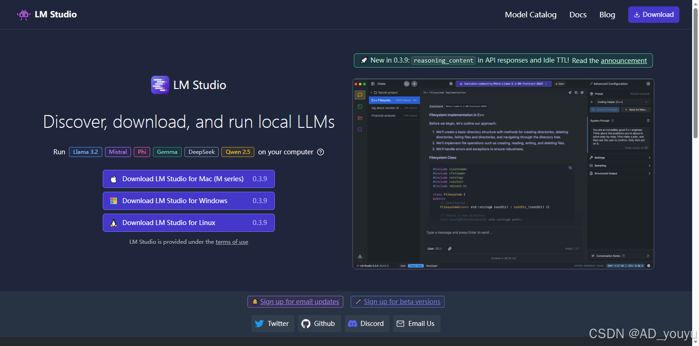Viewport: 699px width, 346px height.
Task: Click the X beside the preset dropdown
Action: [591, 102]
